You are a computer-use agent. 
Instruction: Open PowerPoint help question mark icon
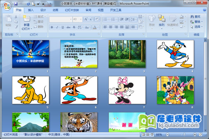pos(204,10)
